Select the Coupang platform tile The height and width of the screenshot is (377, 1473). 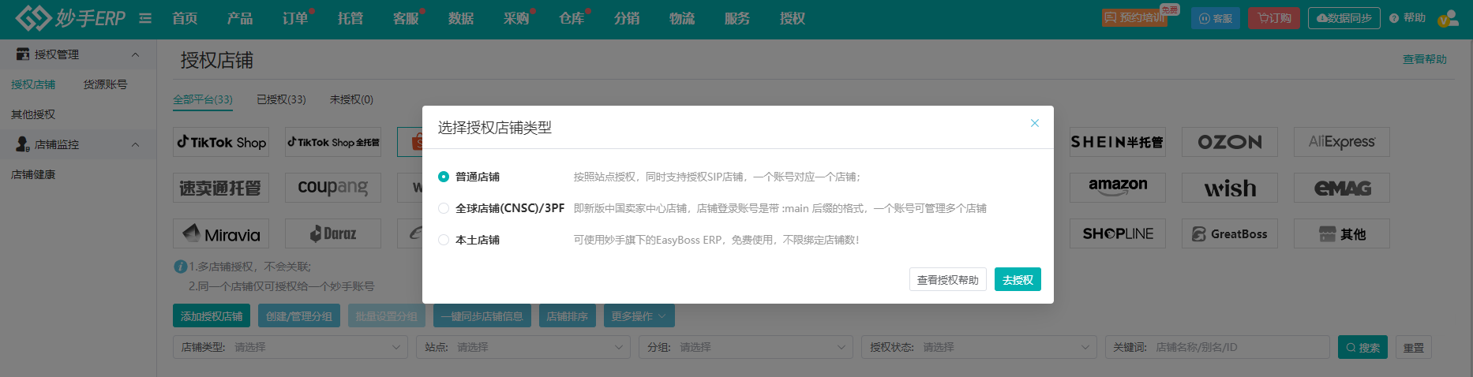click(x=332, y=188)
